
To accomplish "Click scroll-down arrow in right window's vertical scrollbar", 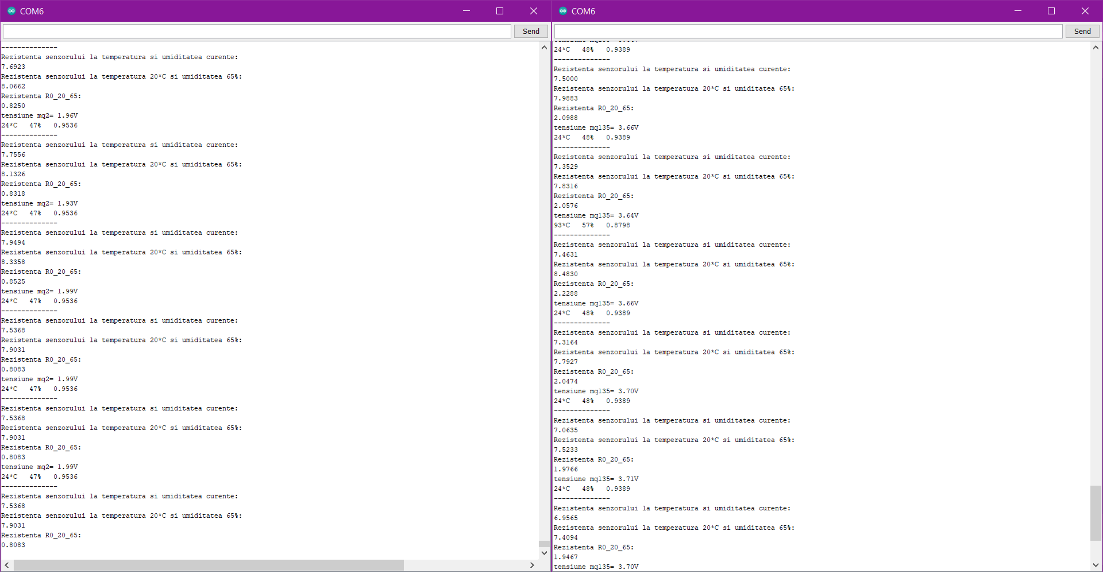I will point(1096,565).
